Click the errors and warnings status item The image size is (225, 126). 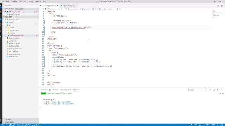point(12,125)
